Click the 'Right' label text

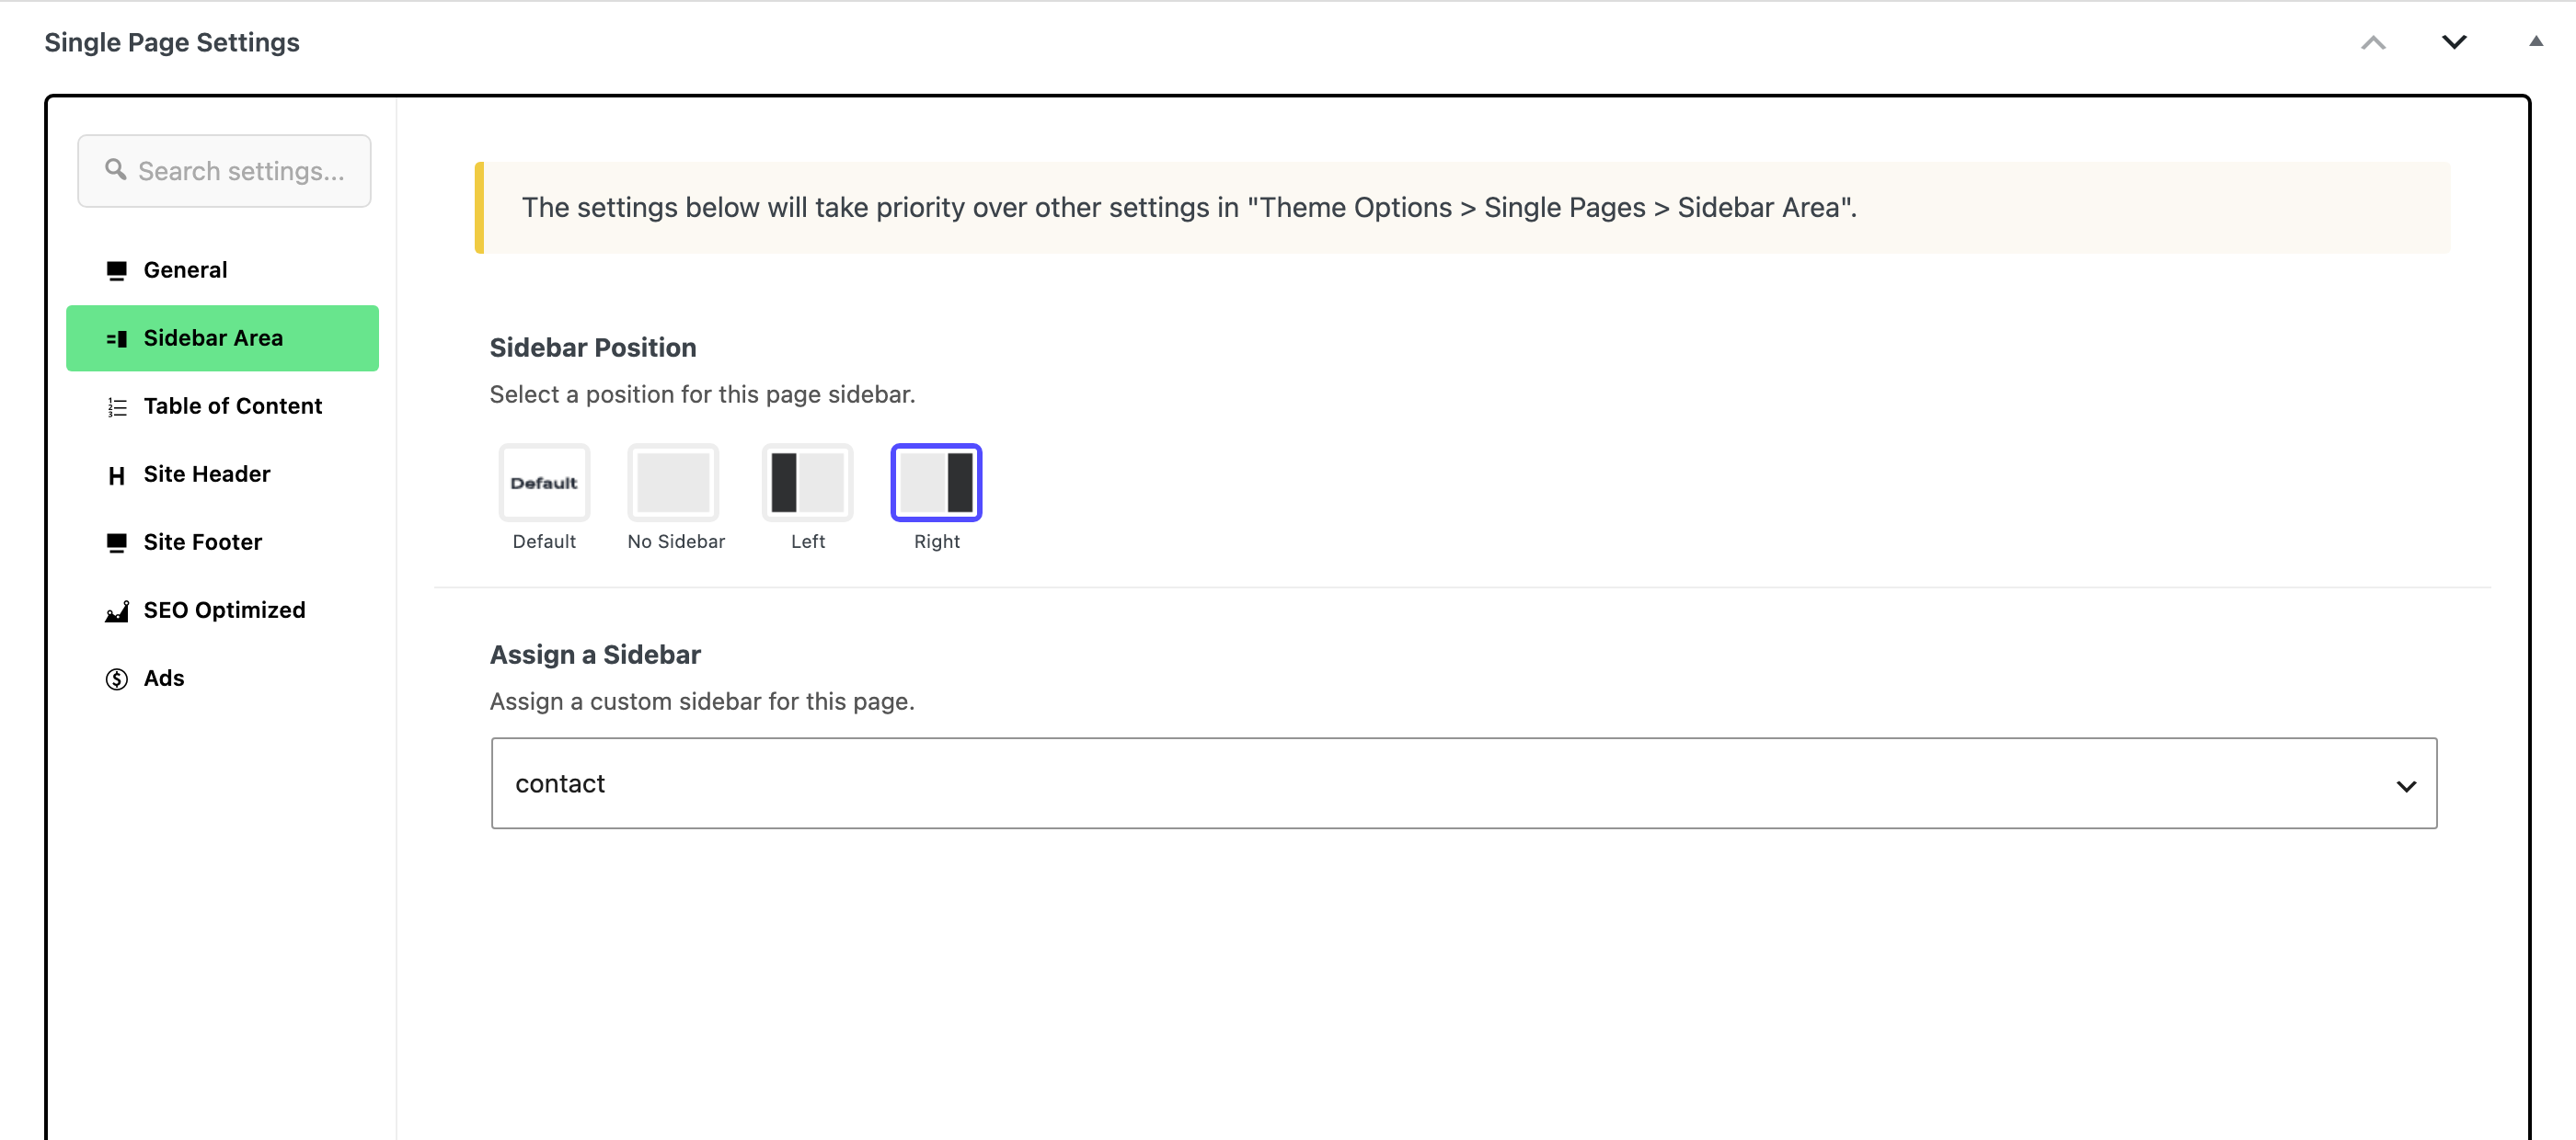click(x=936, y=541)
